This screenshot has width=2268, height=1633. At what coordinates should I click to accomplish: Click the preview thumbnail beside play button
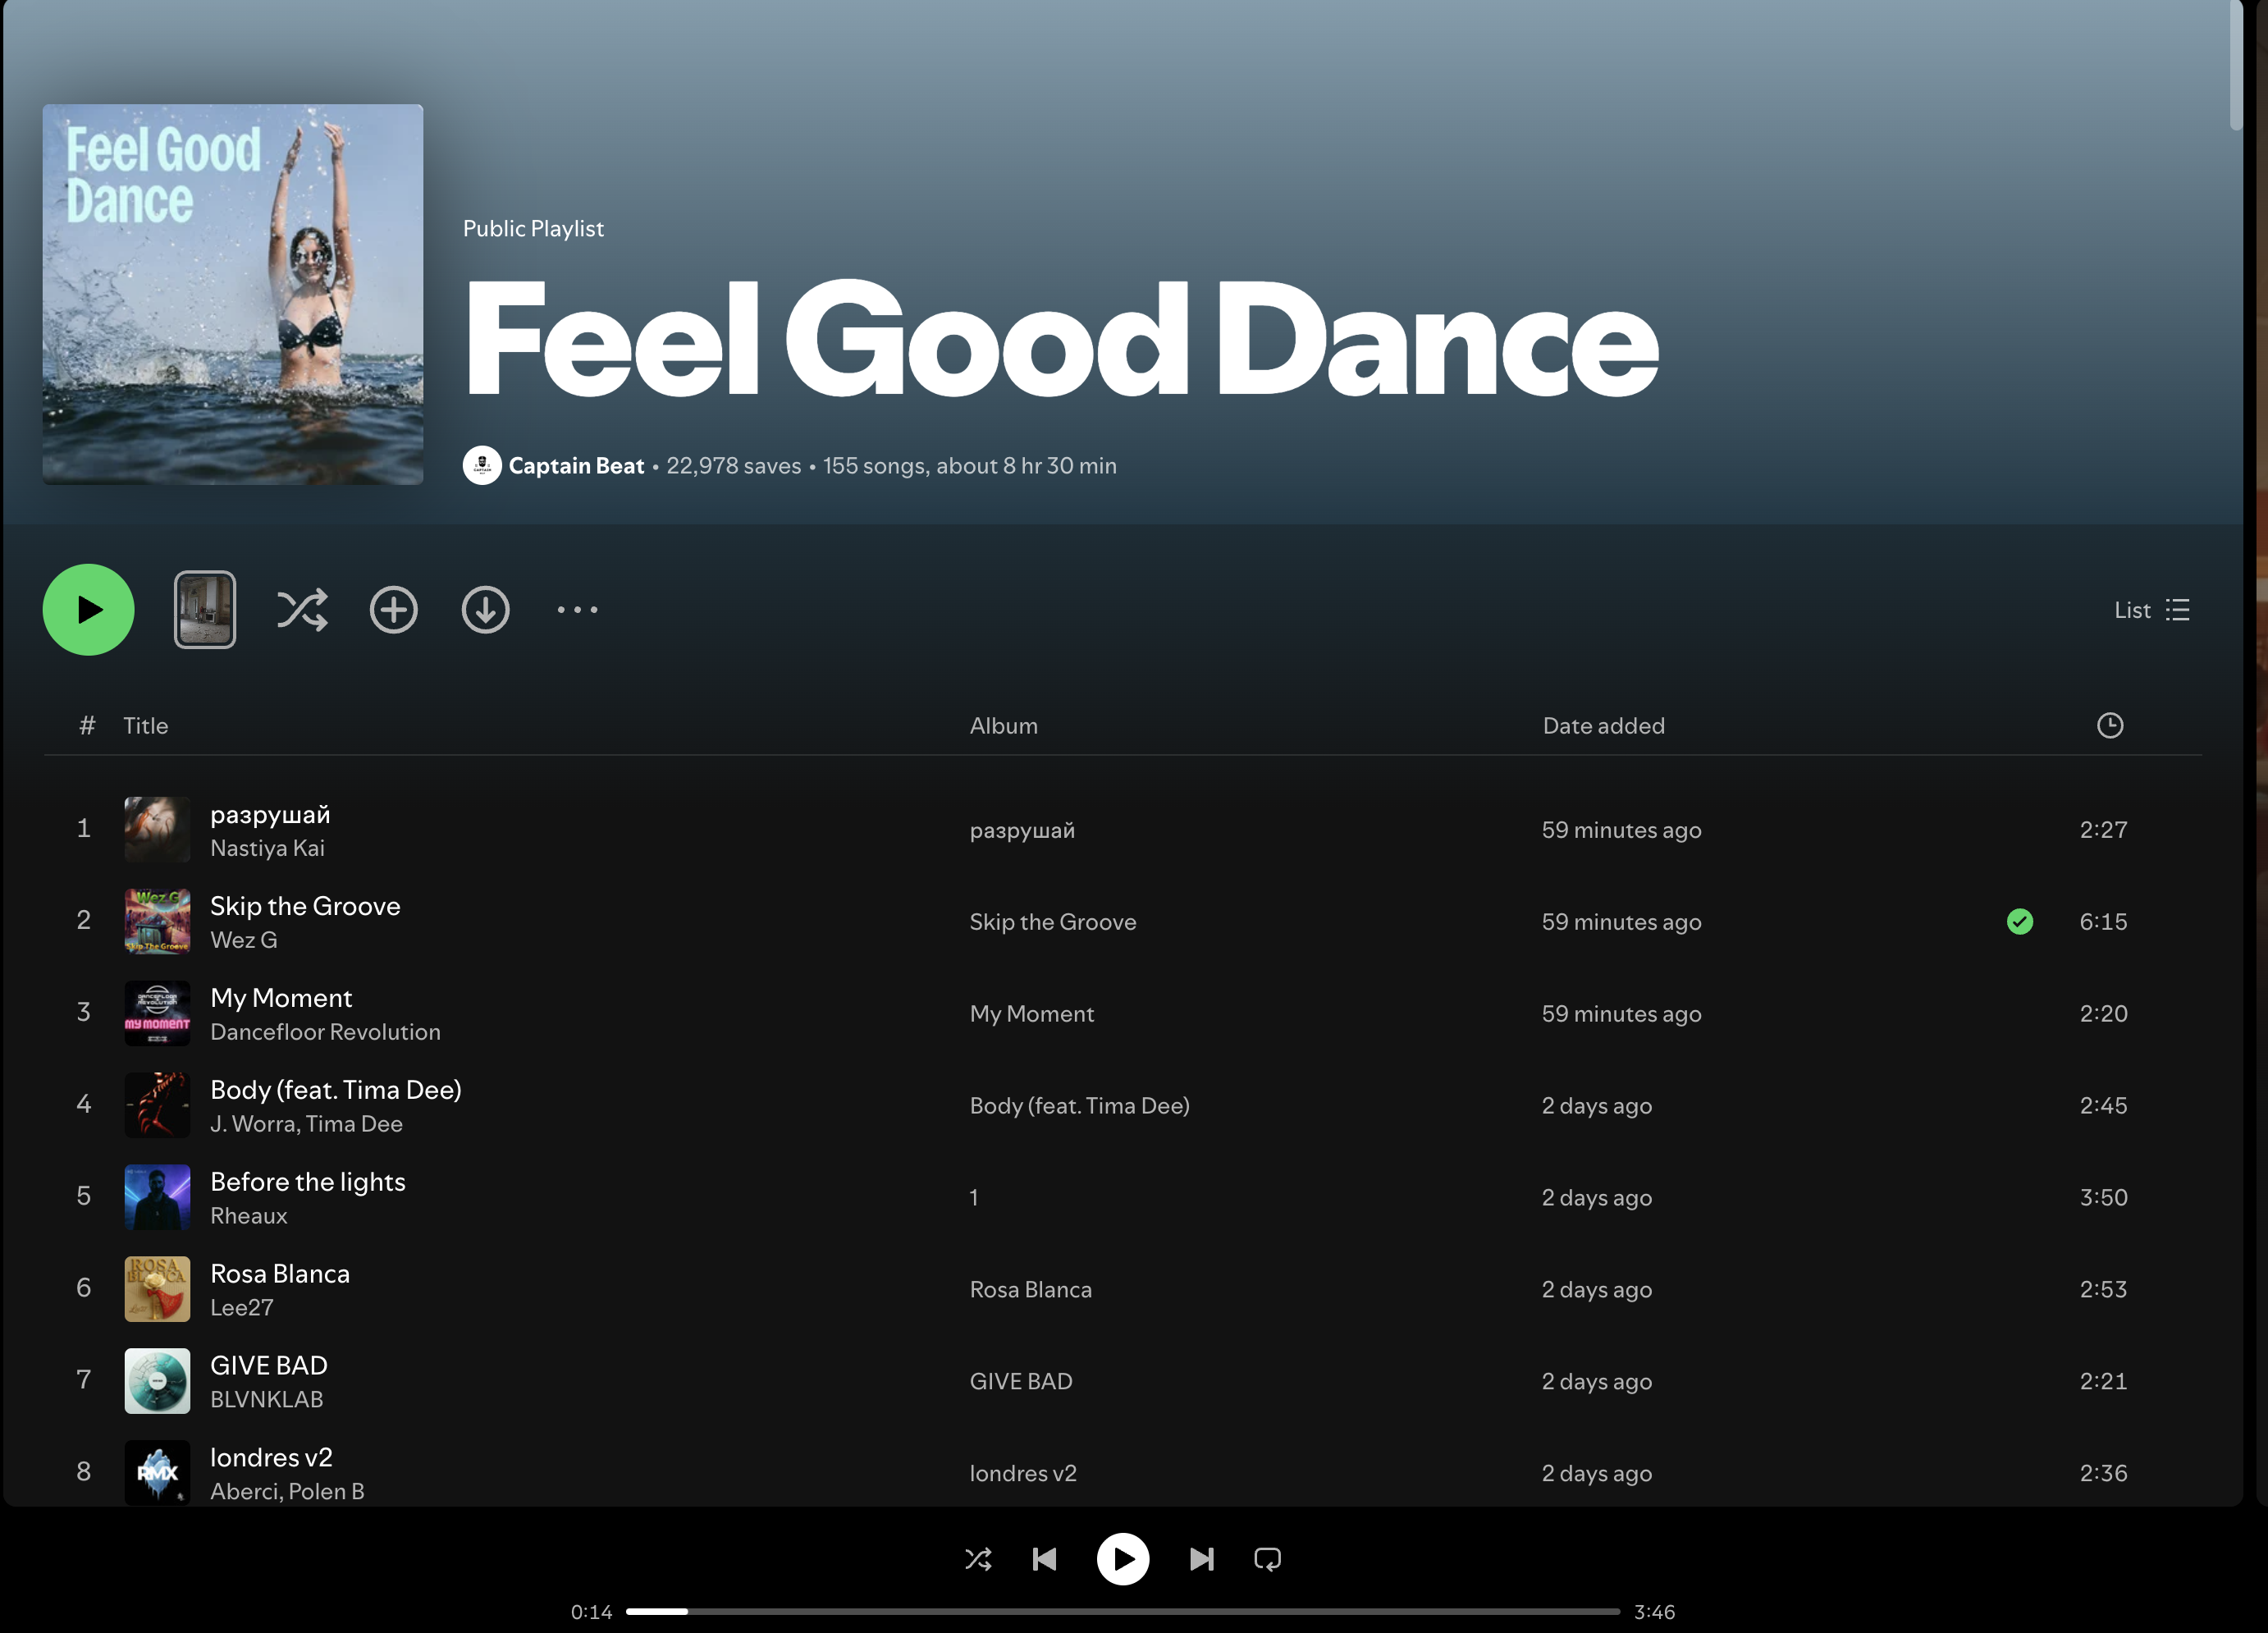[x=205, y=610]
